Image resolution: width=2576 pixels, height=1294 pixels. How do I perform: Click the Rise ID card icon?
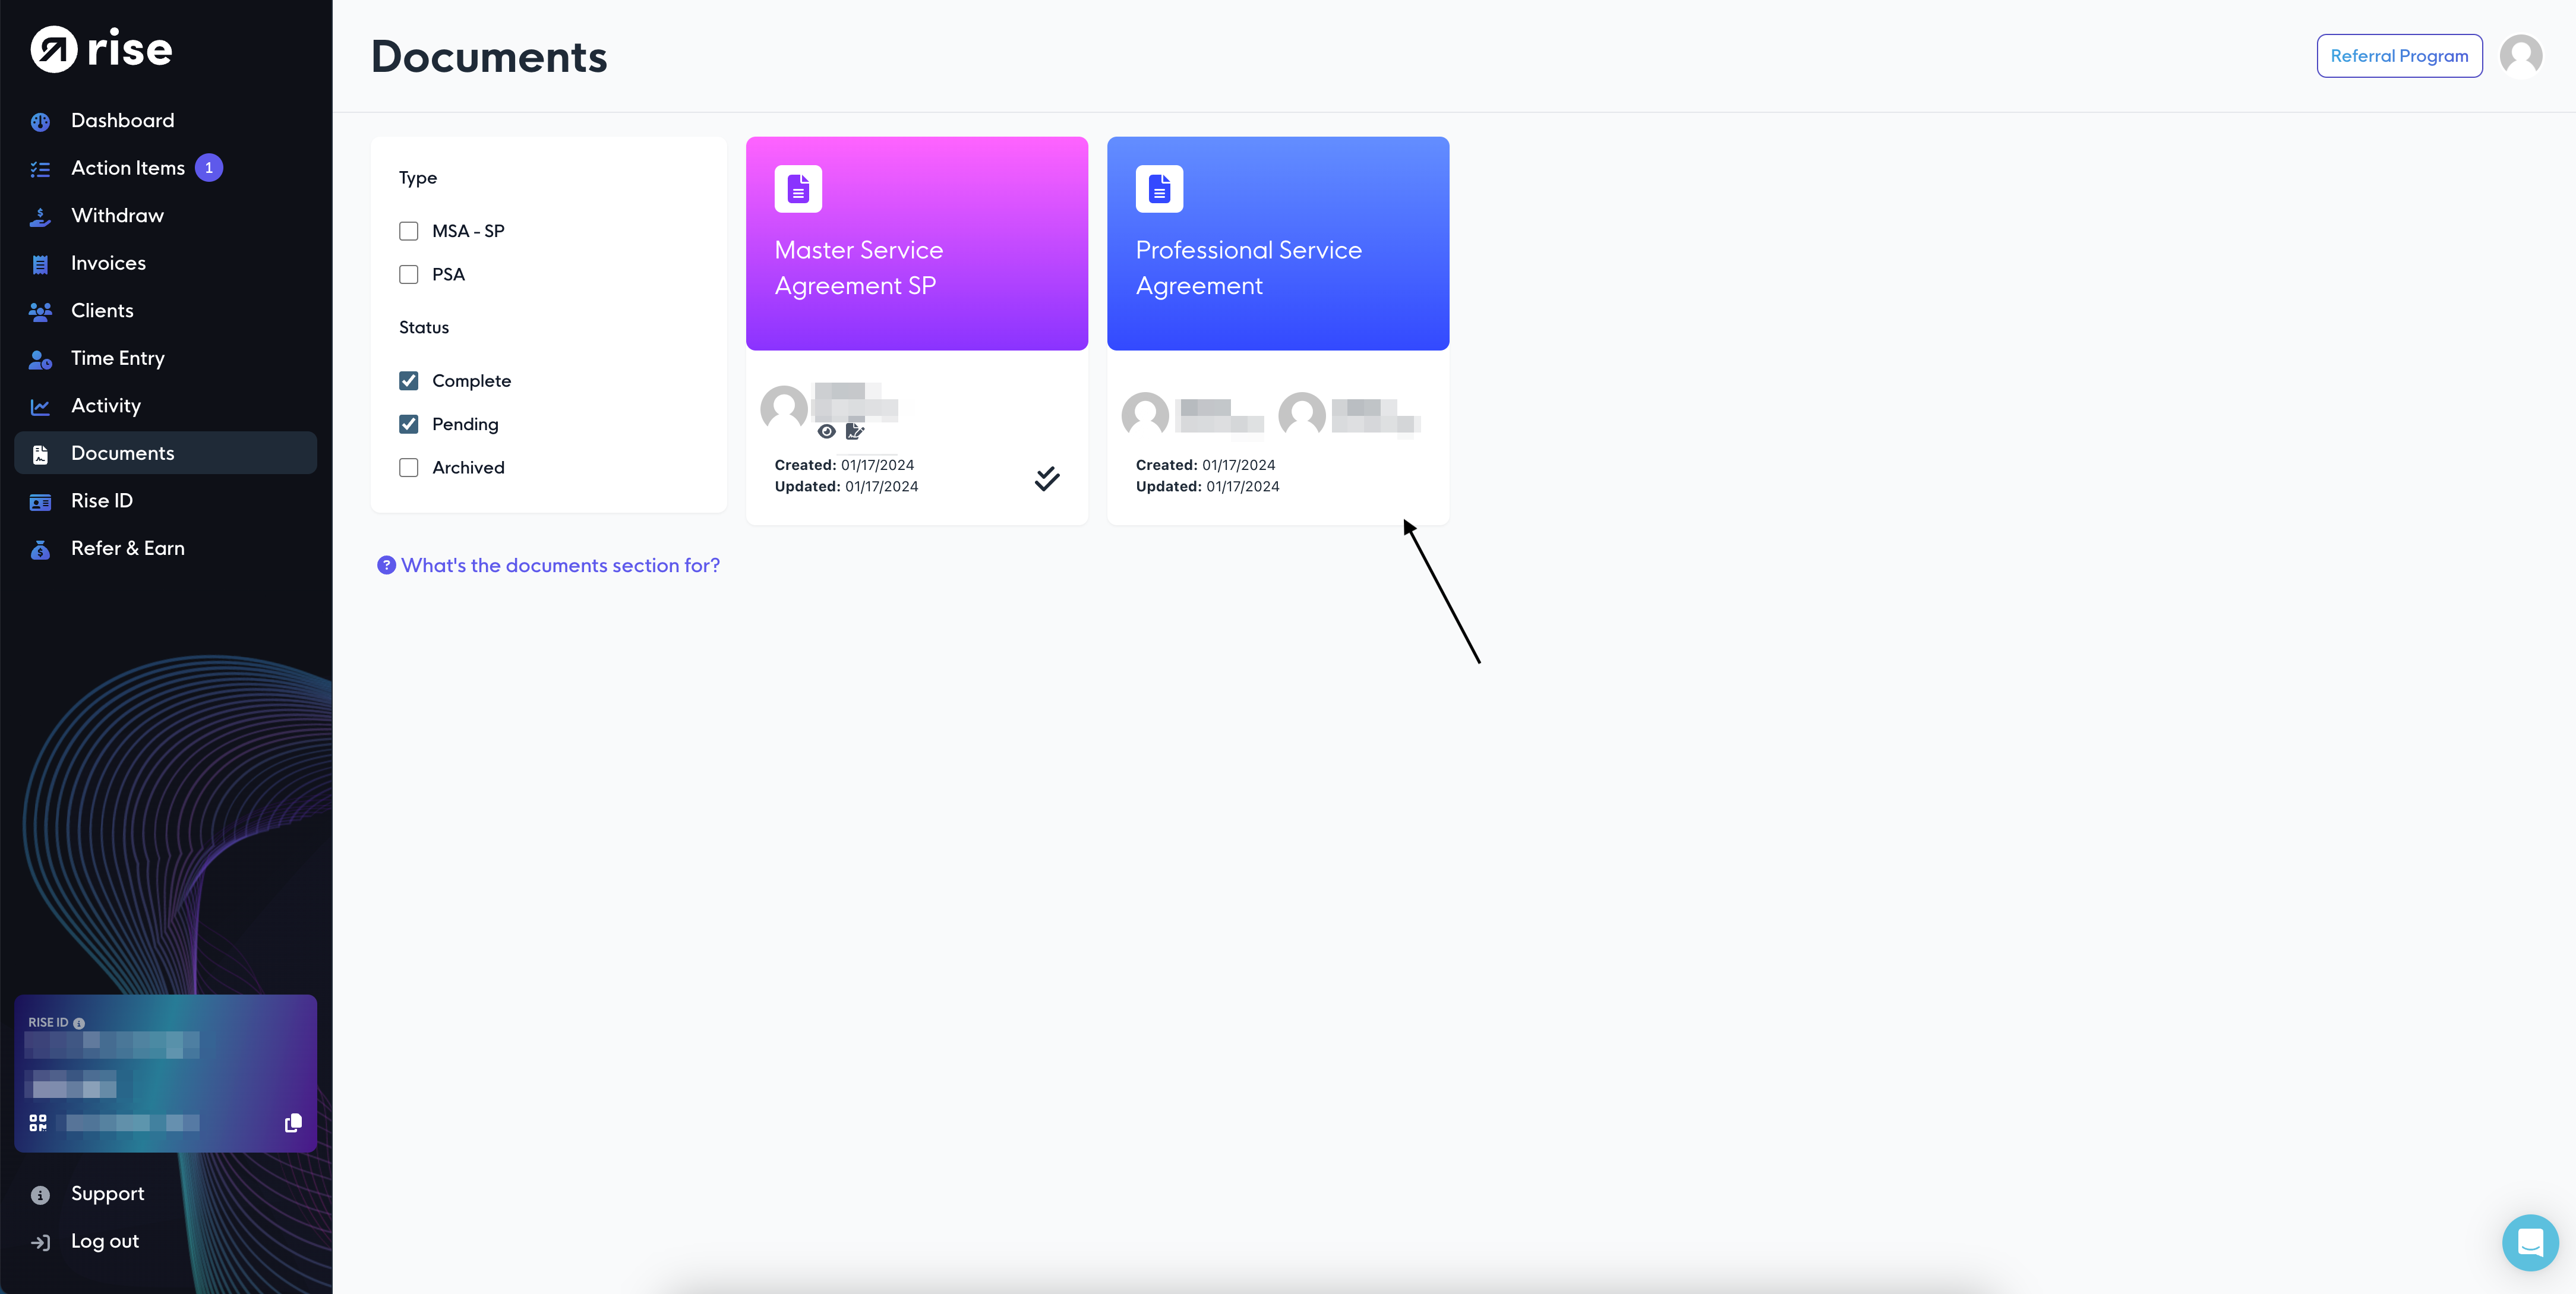[x=40, y=501]
